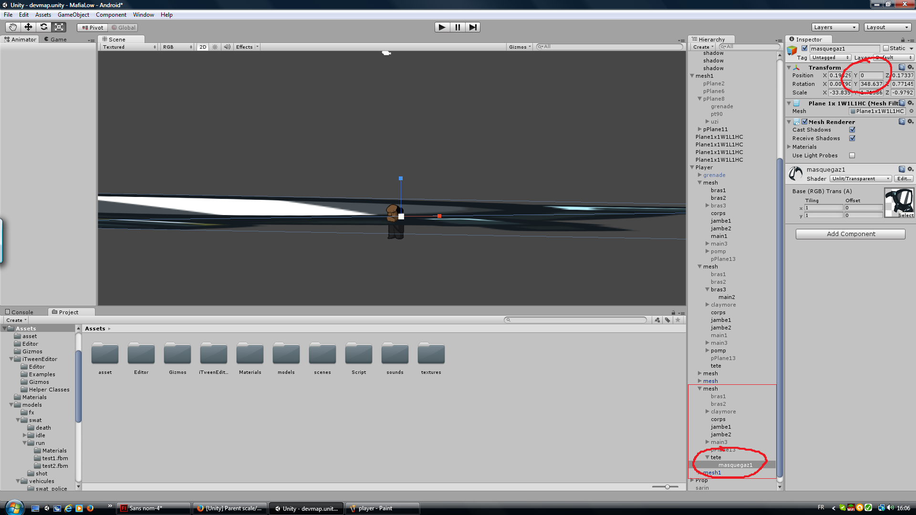916x515 pixels.
Task: Collapse the Player node in Hierarchy
Action: 692,167
